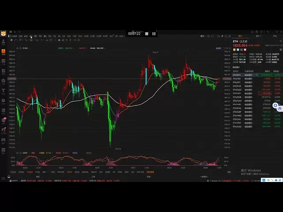
Task: Click the yellow badge icon under ETH price
Action: pos(234,49)
